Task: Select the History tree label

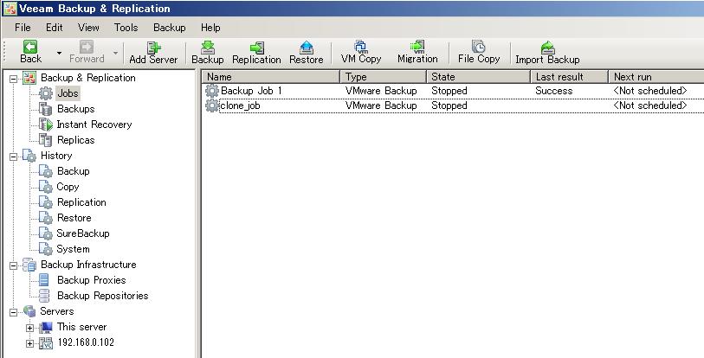Action: 56,156
